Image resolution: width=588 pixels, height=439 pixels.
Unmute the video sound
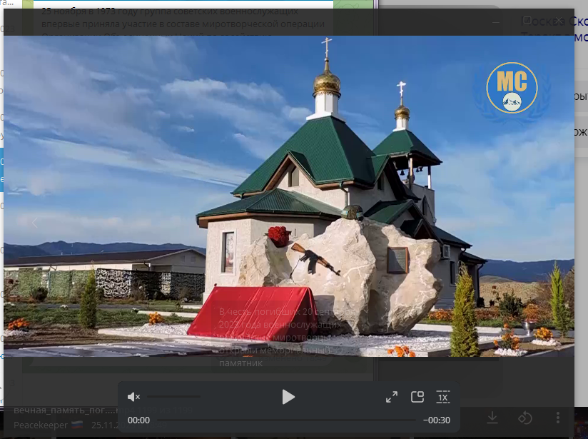[133, 397]
